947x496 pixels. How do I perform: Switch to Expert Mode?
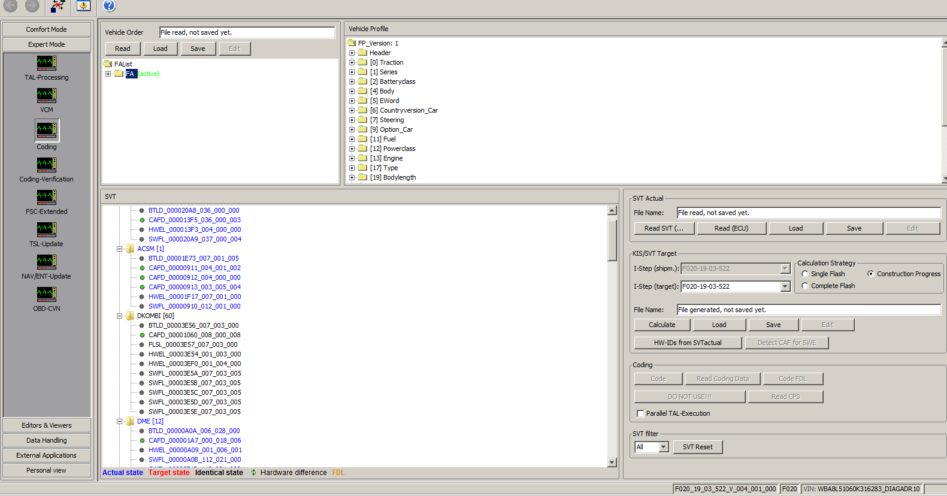pyautogui.click(x=47, y=44)
